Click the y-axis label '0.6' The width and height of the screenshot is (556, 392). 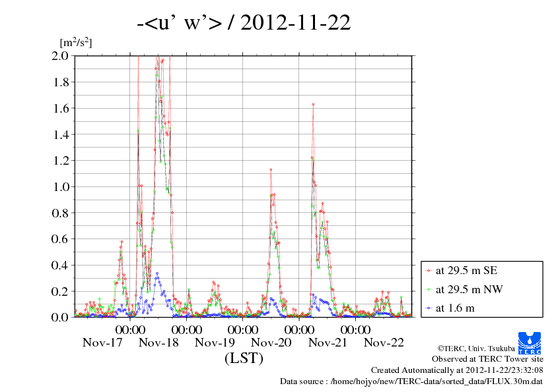click(x=60, y=239)
